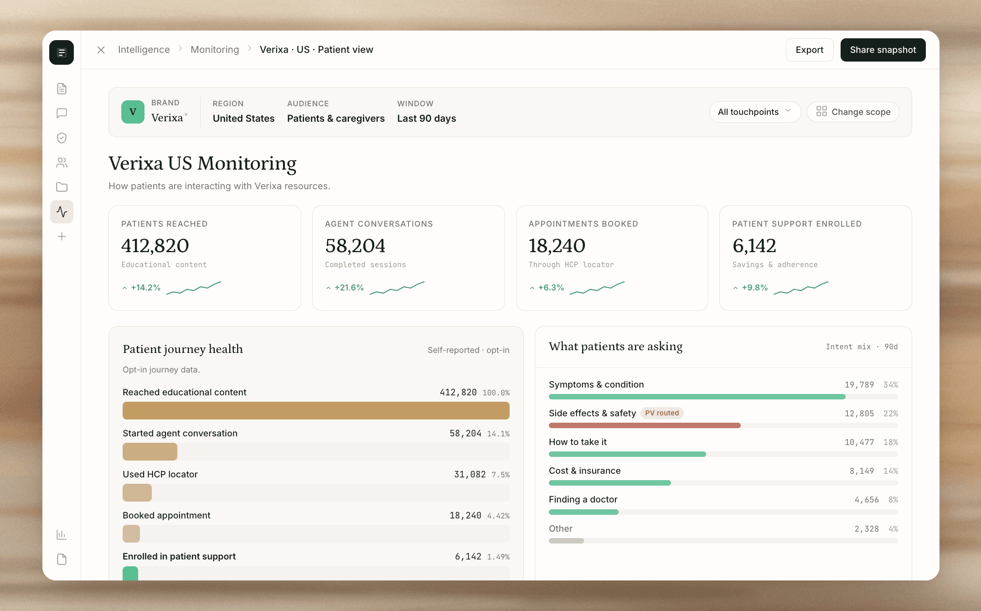Open the bar chart sidebar icon
981x611 pixels.
tap(62, 534)
